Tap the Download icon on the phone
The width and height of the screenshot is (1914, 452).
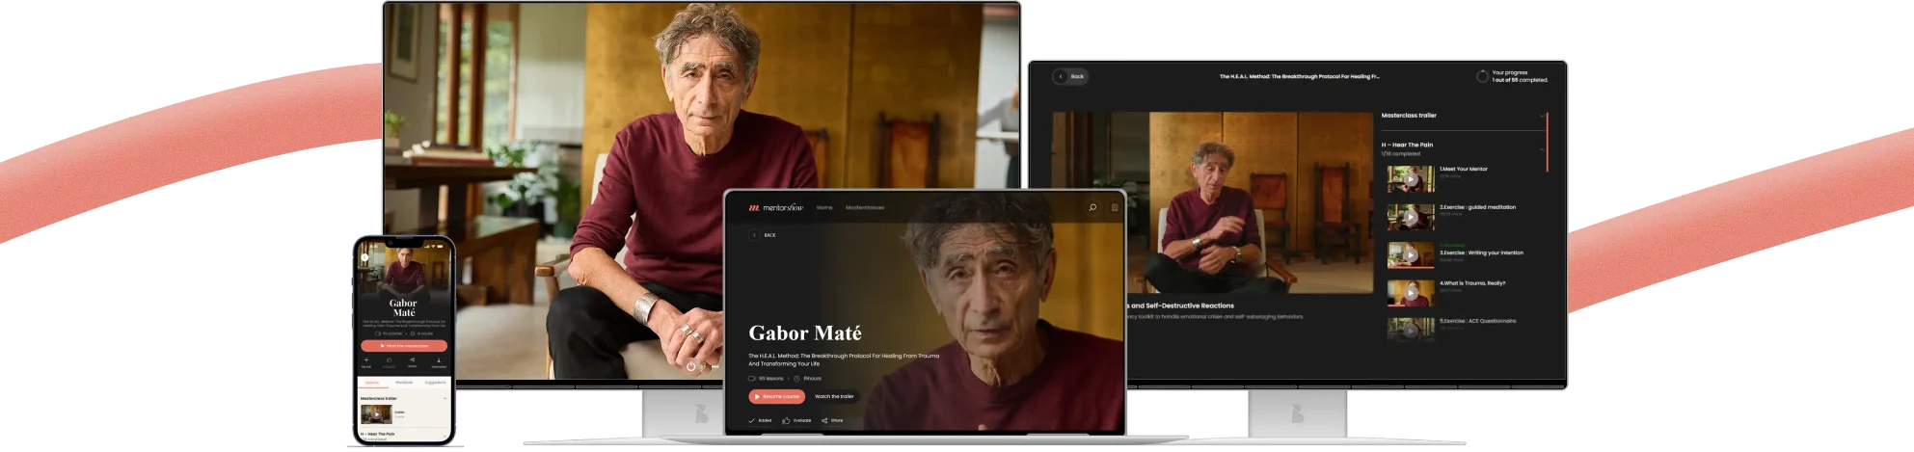point(439,360)
